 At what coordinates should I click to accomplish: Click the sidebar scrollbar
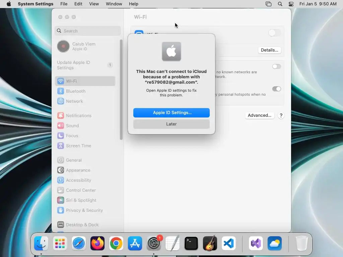(x=121, y=90)
